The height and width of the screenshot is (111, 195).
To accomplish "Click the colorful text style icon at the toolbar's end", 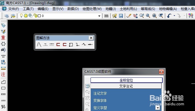I will 191,16.
